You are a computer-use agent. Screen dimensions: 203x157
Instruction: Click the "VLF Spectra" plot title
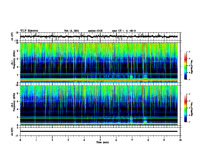pos(29,31)
